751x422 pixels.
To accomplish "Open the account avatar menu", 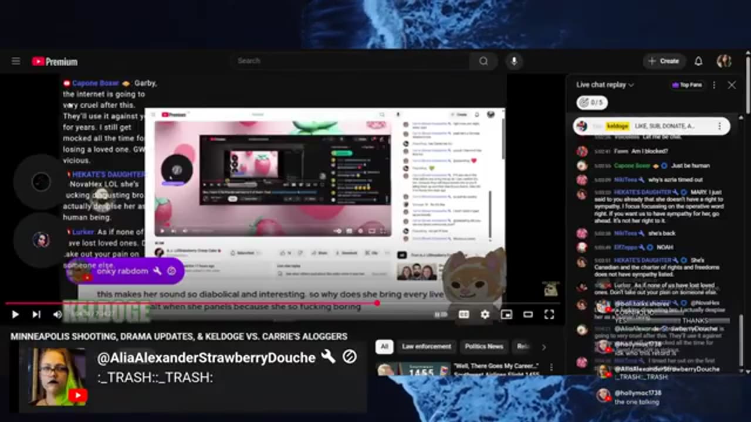I will pyautogui.click(x=724, y=61).
